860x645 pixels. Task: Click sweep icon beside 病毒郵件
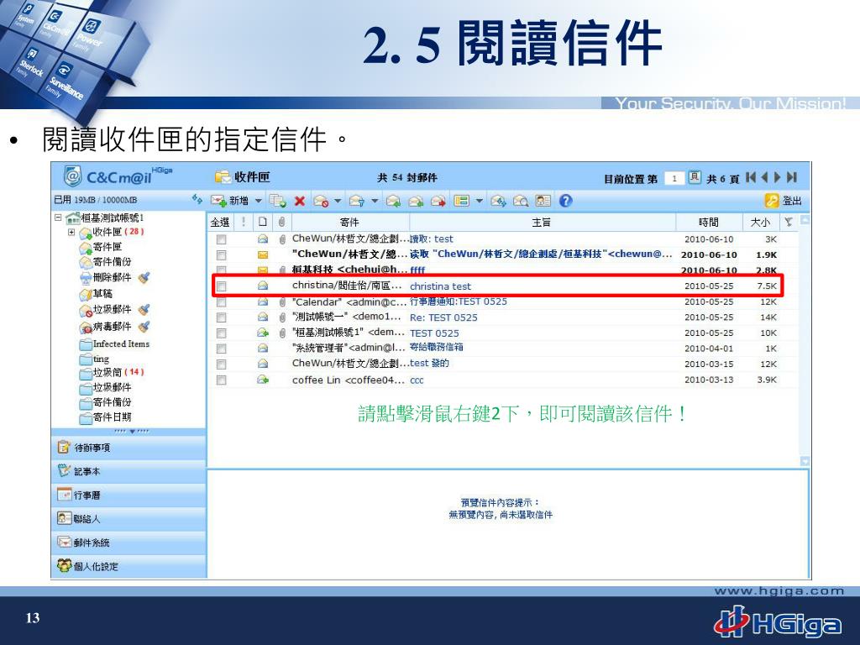pos(144,327)
